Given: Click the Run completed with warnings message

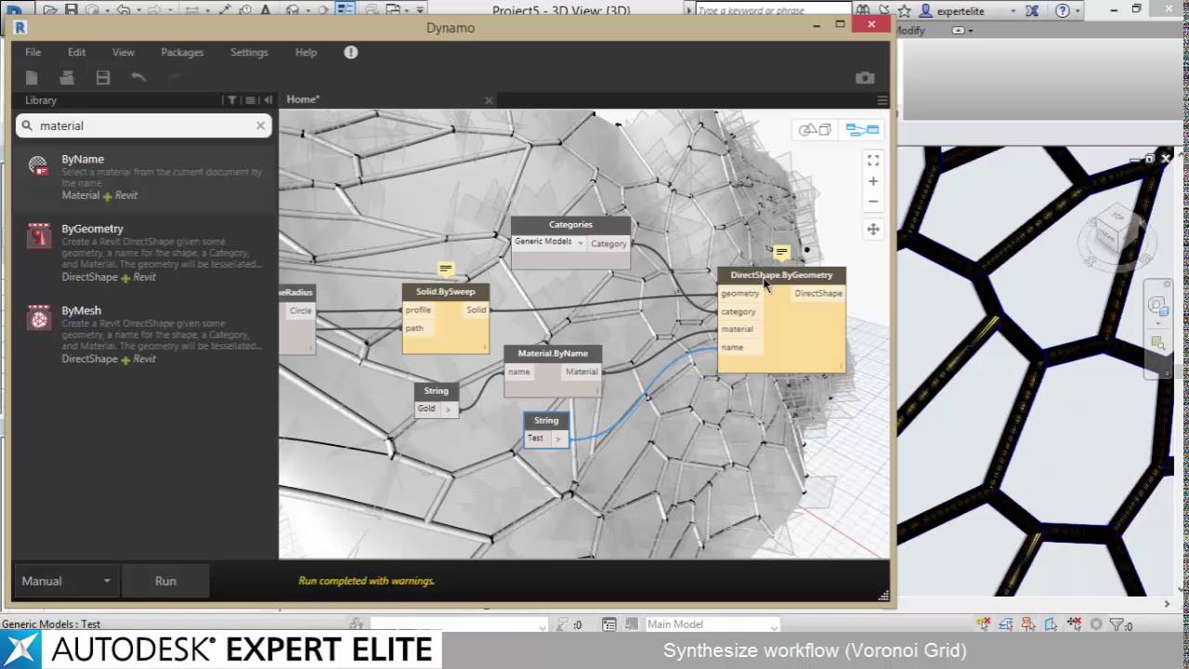Looking at the screenshot, I should (366, 581).
